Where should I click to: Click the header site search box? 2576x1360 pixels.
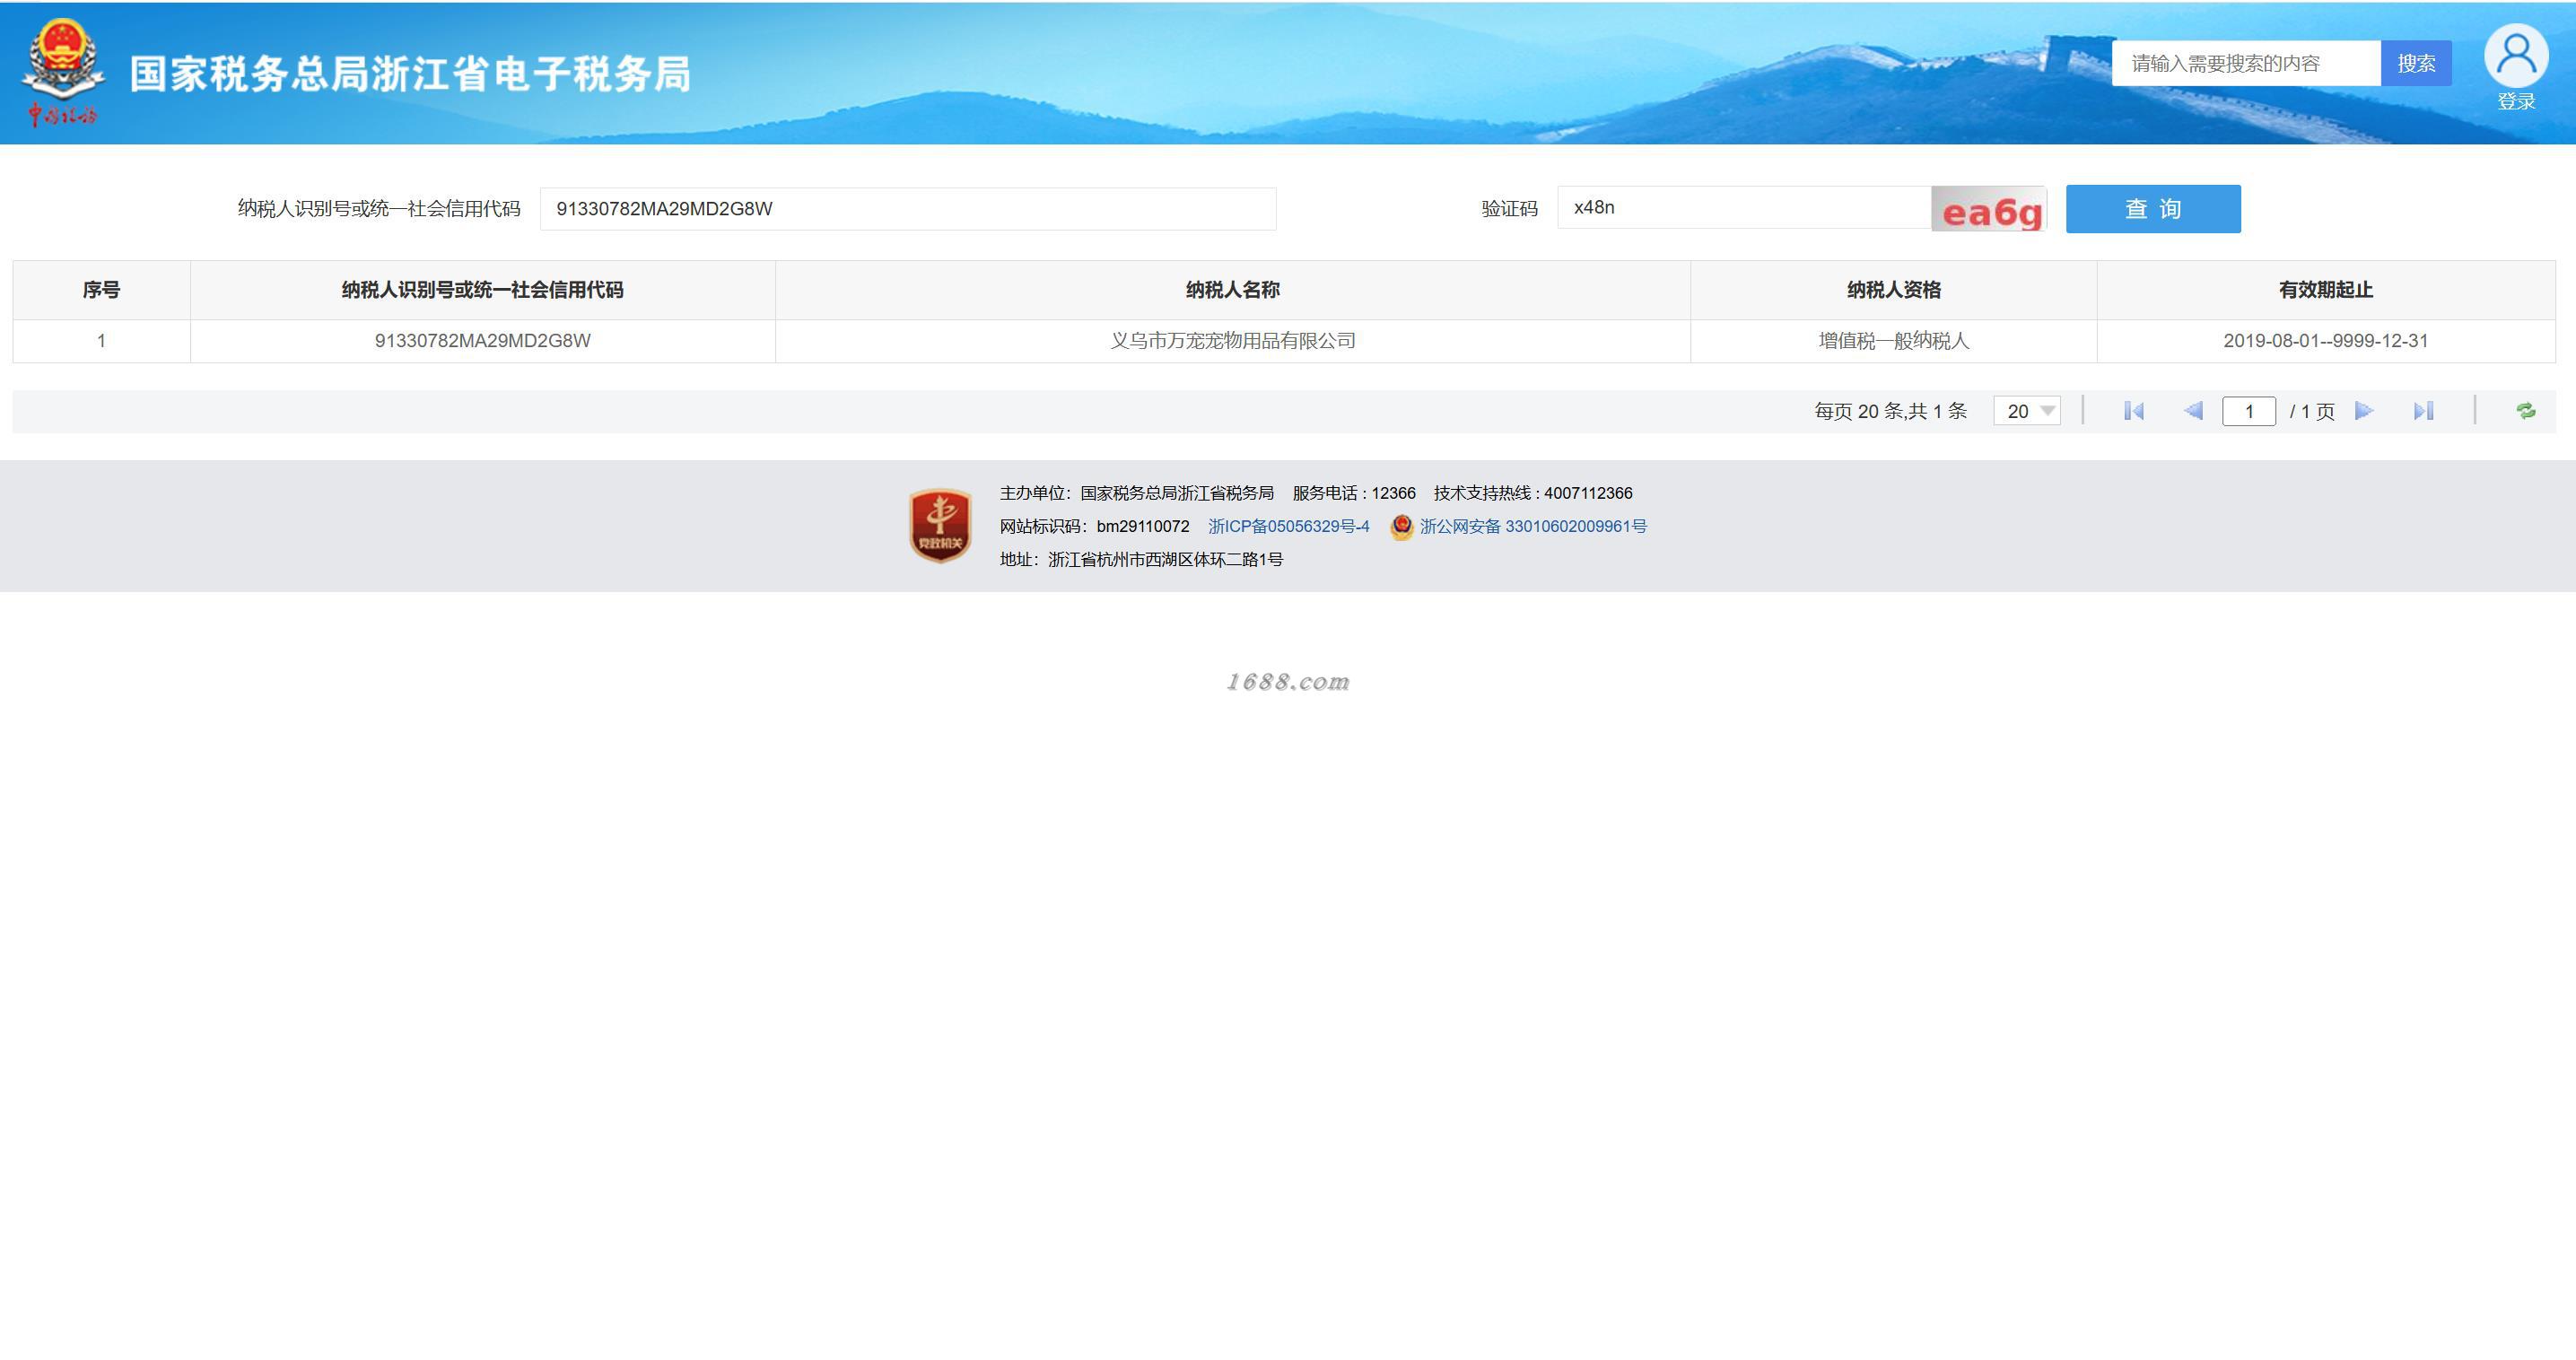click(2245, 64)
